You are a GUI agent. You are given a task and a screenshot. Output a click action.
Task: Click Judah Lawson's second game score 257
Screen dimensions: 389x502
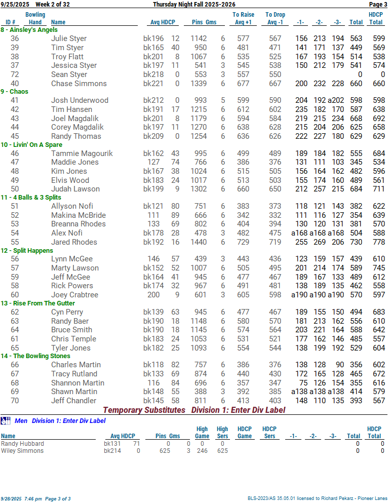[x=320, y=189]
